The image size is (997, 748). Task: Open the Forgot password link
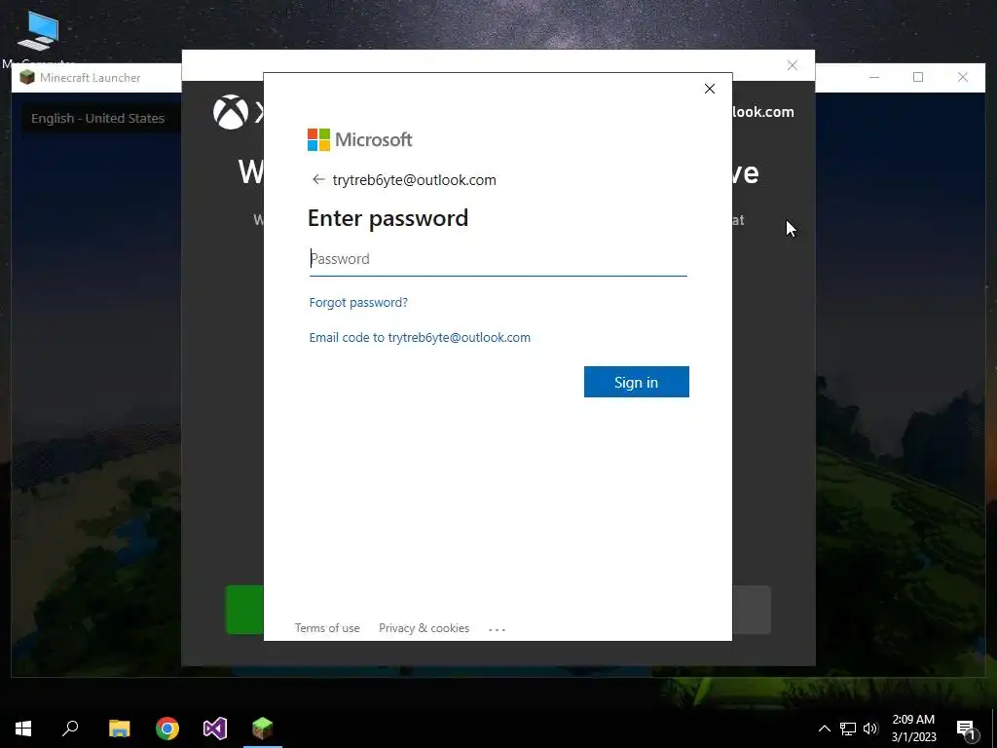pyautogui.click(x=358, y=302)
